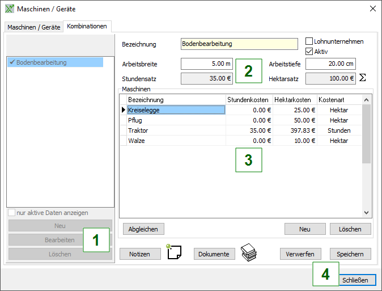Switch to the Maschinen / Geräte tab
The width and height of the screenshot is (382, 291).
click(x=33, y=27)
